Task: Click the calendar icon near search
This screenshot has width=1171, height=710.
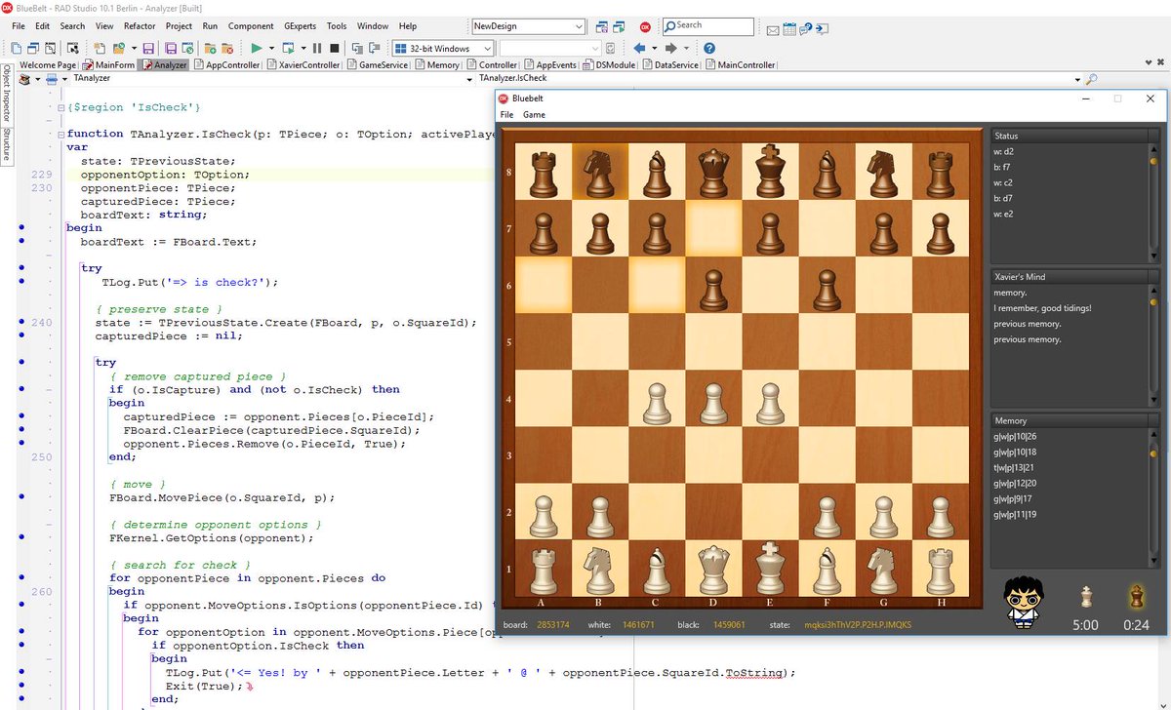Action: 788,29
